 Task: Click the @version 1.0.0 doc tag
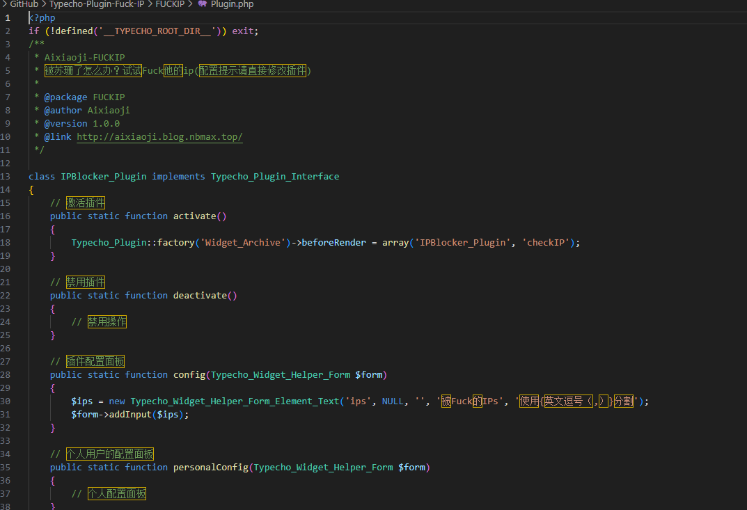tap(81, 124)
